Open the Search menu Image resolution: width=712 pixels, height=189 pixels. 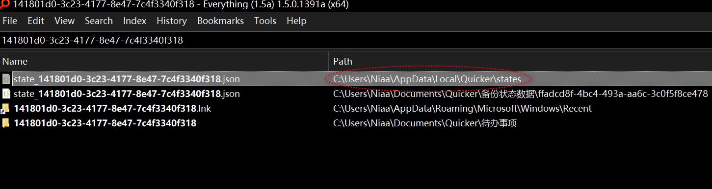point(99,21)
